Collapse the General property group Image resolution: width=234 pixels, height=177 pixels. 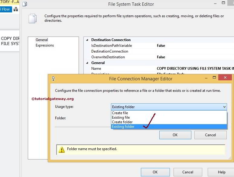87,63
